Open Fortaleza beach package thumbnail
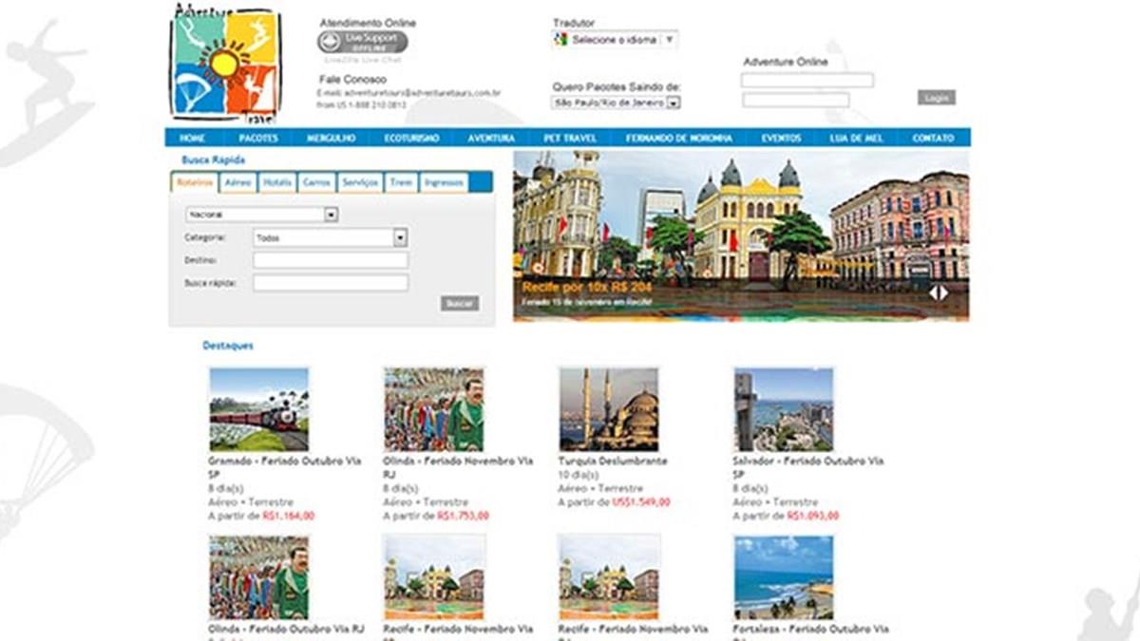 pyautogui.click(x=784, y=577)
